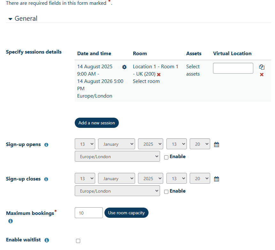Remove the session row via red X icon
Screen dimensions: 275x250
point(262,75)
